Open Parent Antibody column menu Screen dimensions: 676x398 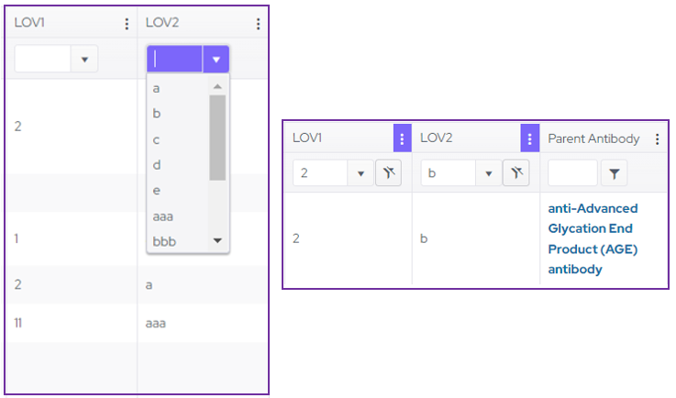point(657,139)
